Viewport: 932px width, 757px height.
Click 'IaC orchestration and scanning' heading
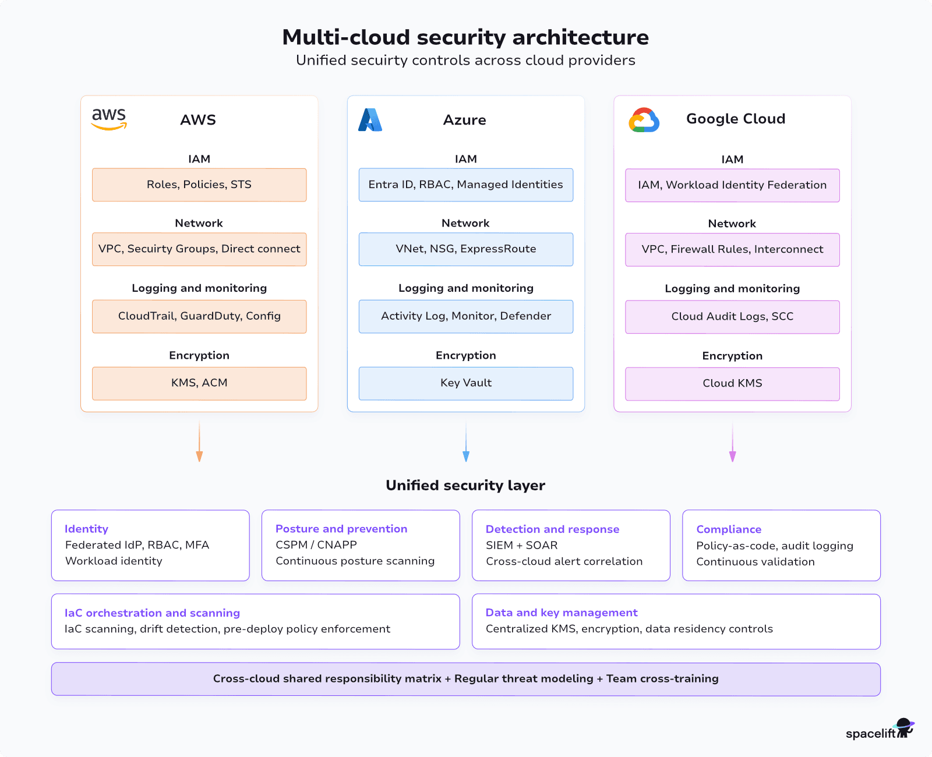click(152, 613)
